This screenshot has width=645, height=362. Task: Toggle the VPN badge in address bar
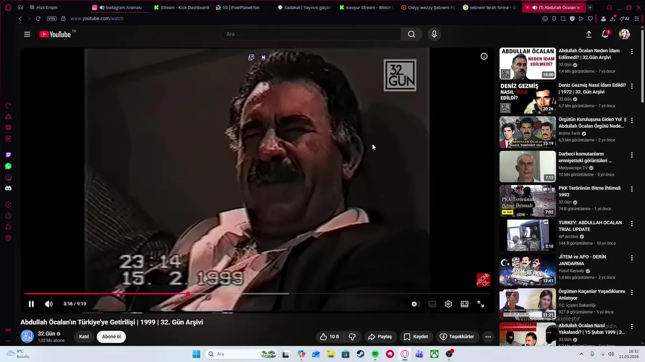(x=51, y=19)
